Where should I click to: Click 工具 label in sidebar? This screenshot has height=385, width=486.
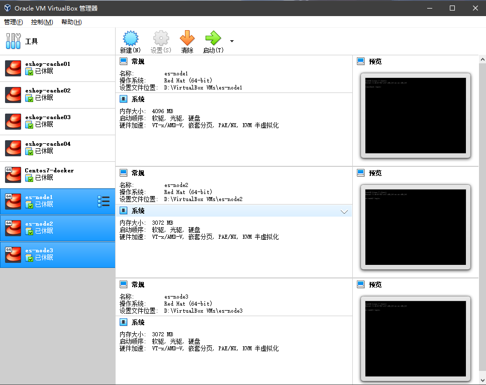click(x=31, y=41)
